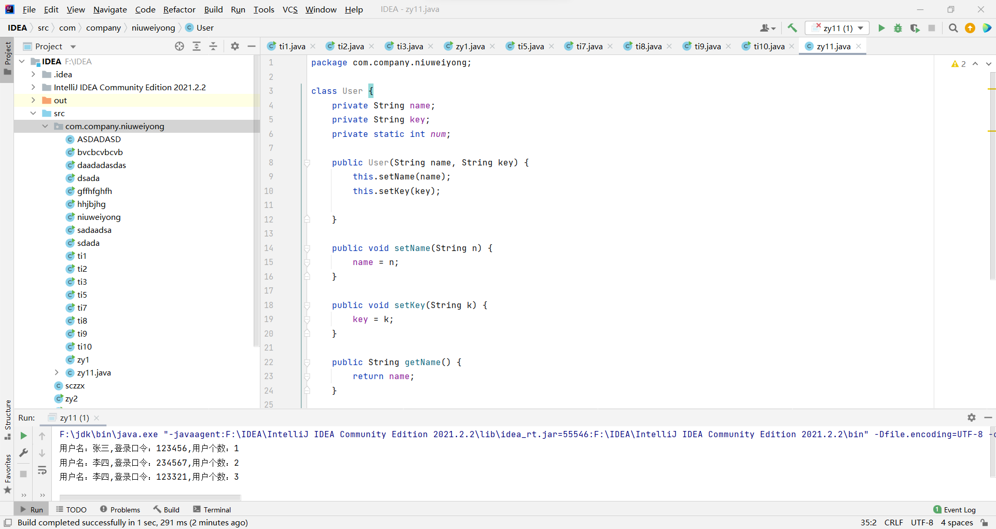Select ASDADASD class in tree
The height and width of the screenshot is (529, 996).
coord(99,139)
